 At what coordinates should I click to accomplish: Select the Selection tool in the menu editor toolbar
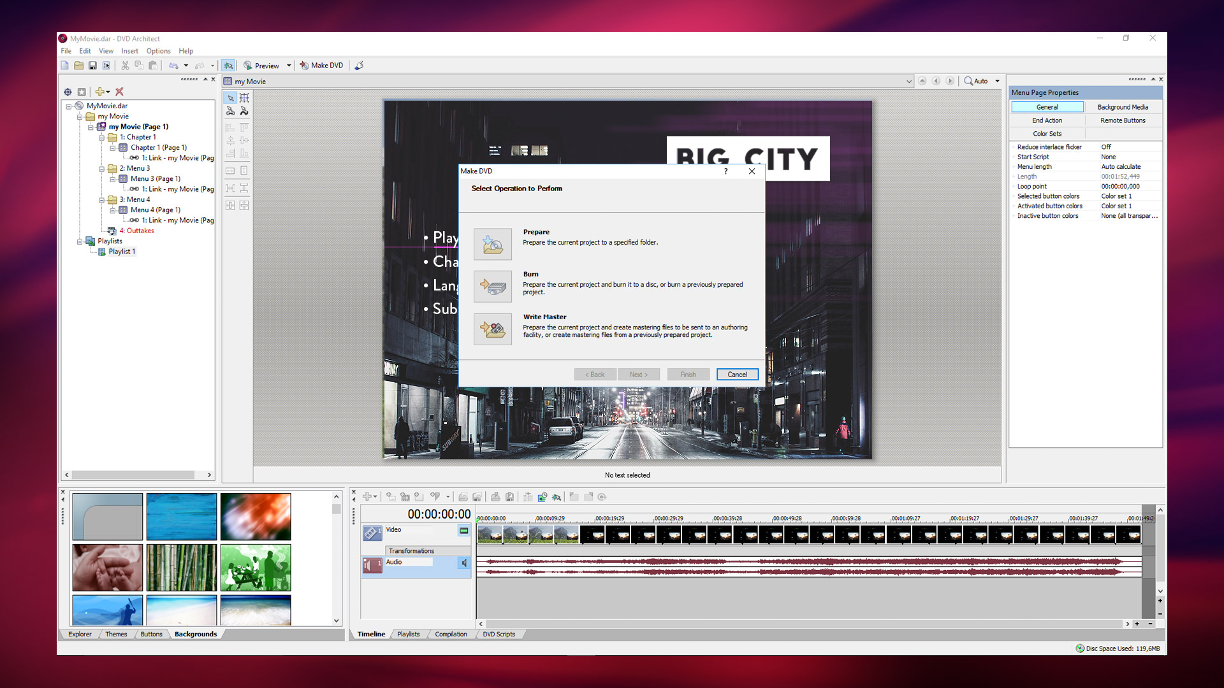point(230,97)
